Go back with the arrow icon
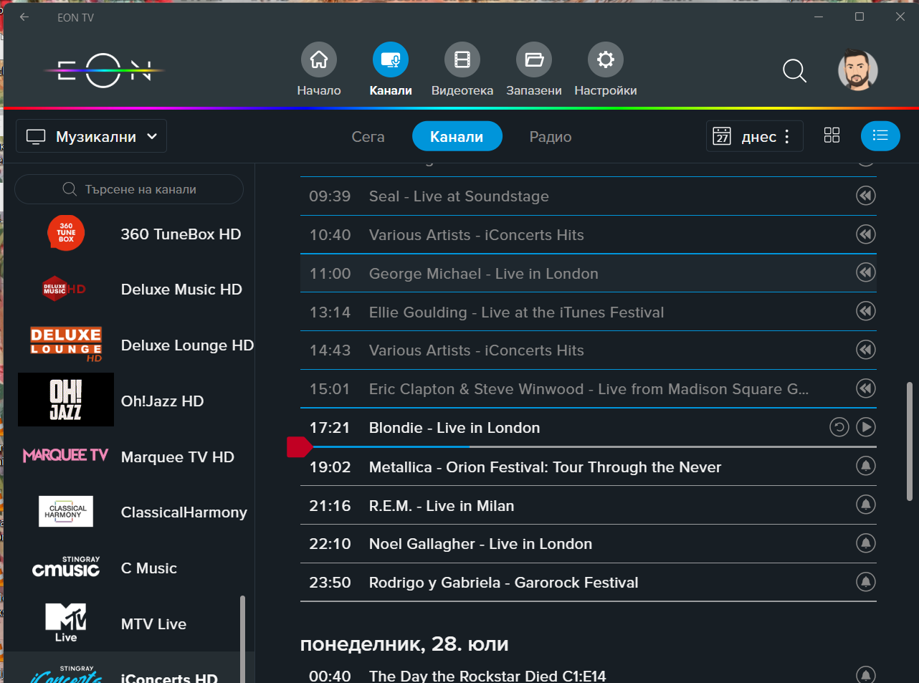 point(24,17)
